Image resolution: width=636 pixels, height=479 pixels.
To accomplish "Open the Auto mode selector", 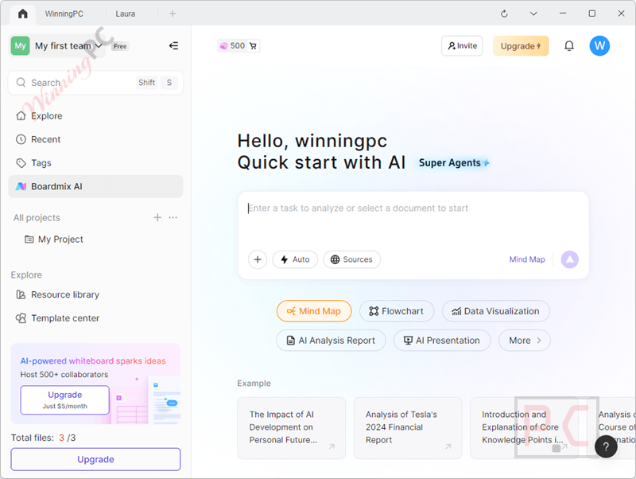I will (295, 260).
